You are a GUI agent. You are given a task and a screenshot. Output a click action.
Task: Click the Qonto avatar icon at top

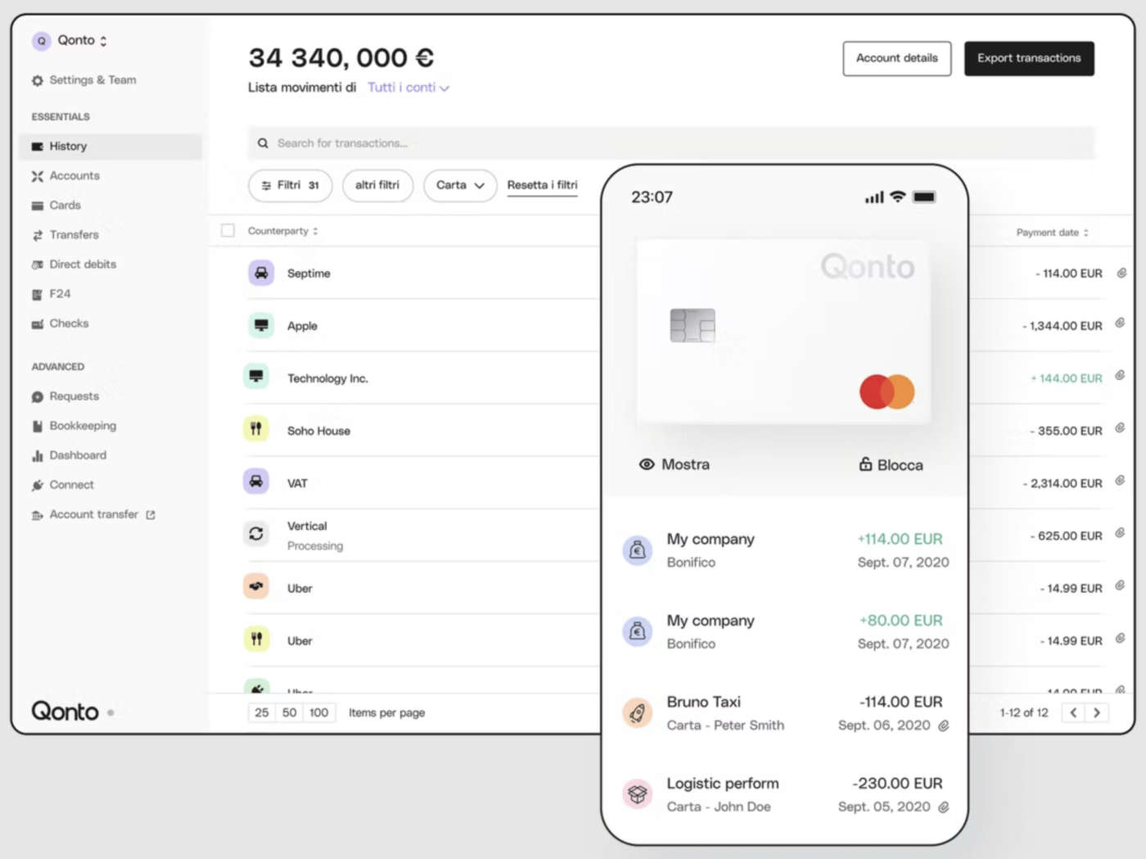42,41
